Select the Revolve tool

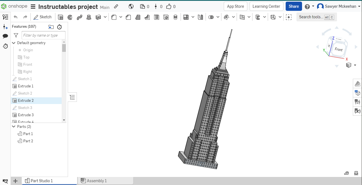pyautogui.click(x=70, y=17)
